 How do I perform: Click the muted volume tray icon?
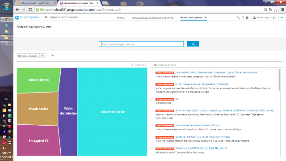4,148
